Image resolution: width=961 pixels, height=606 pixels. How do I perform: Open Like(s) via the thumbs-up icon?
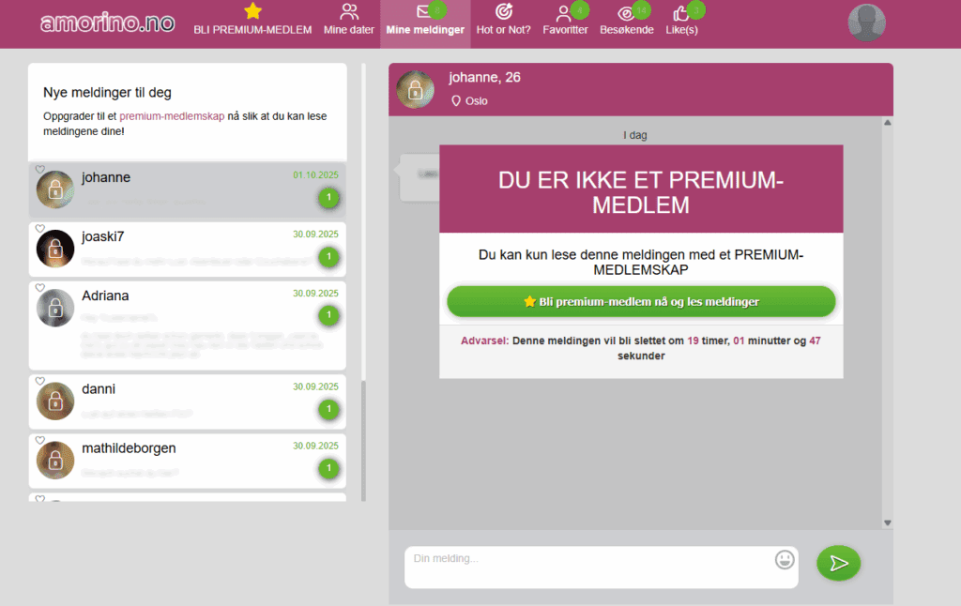click(682, 13)
